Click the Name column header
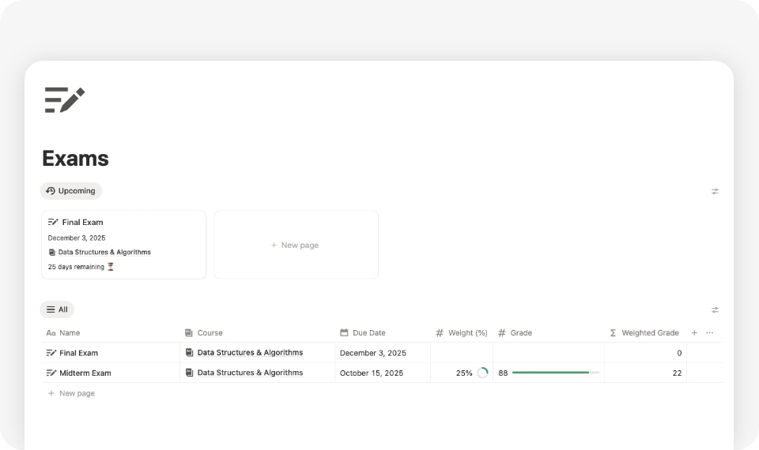759x450 pixels. click(x=111, y=333)
